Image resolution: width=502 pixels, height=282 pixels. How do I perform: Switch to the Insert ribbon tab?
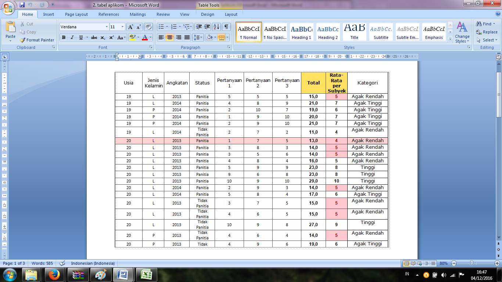coord(49,14)
